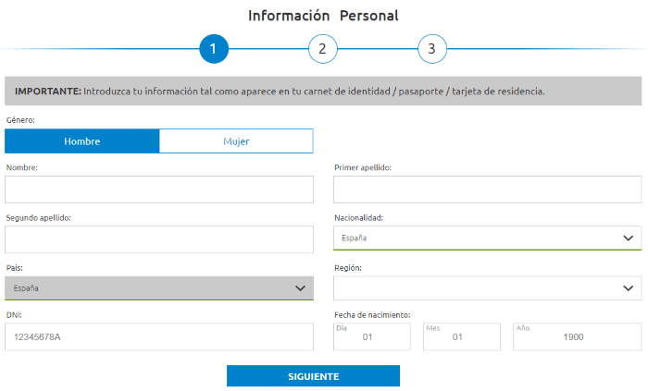The height and width of the screenshot is (391, 648).
Task: Click the DNI input field
Action: click(159, 337)
